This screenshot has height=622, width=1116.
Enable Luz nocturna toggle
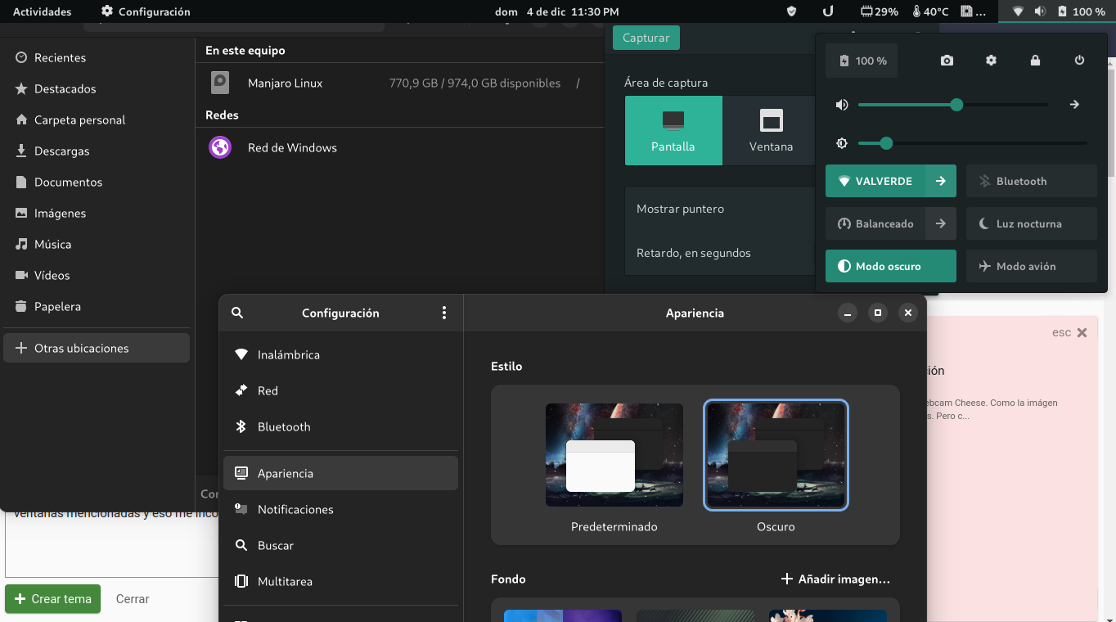pos(1031,223)
